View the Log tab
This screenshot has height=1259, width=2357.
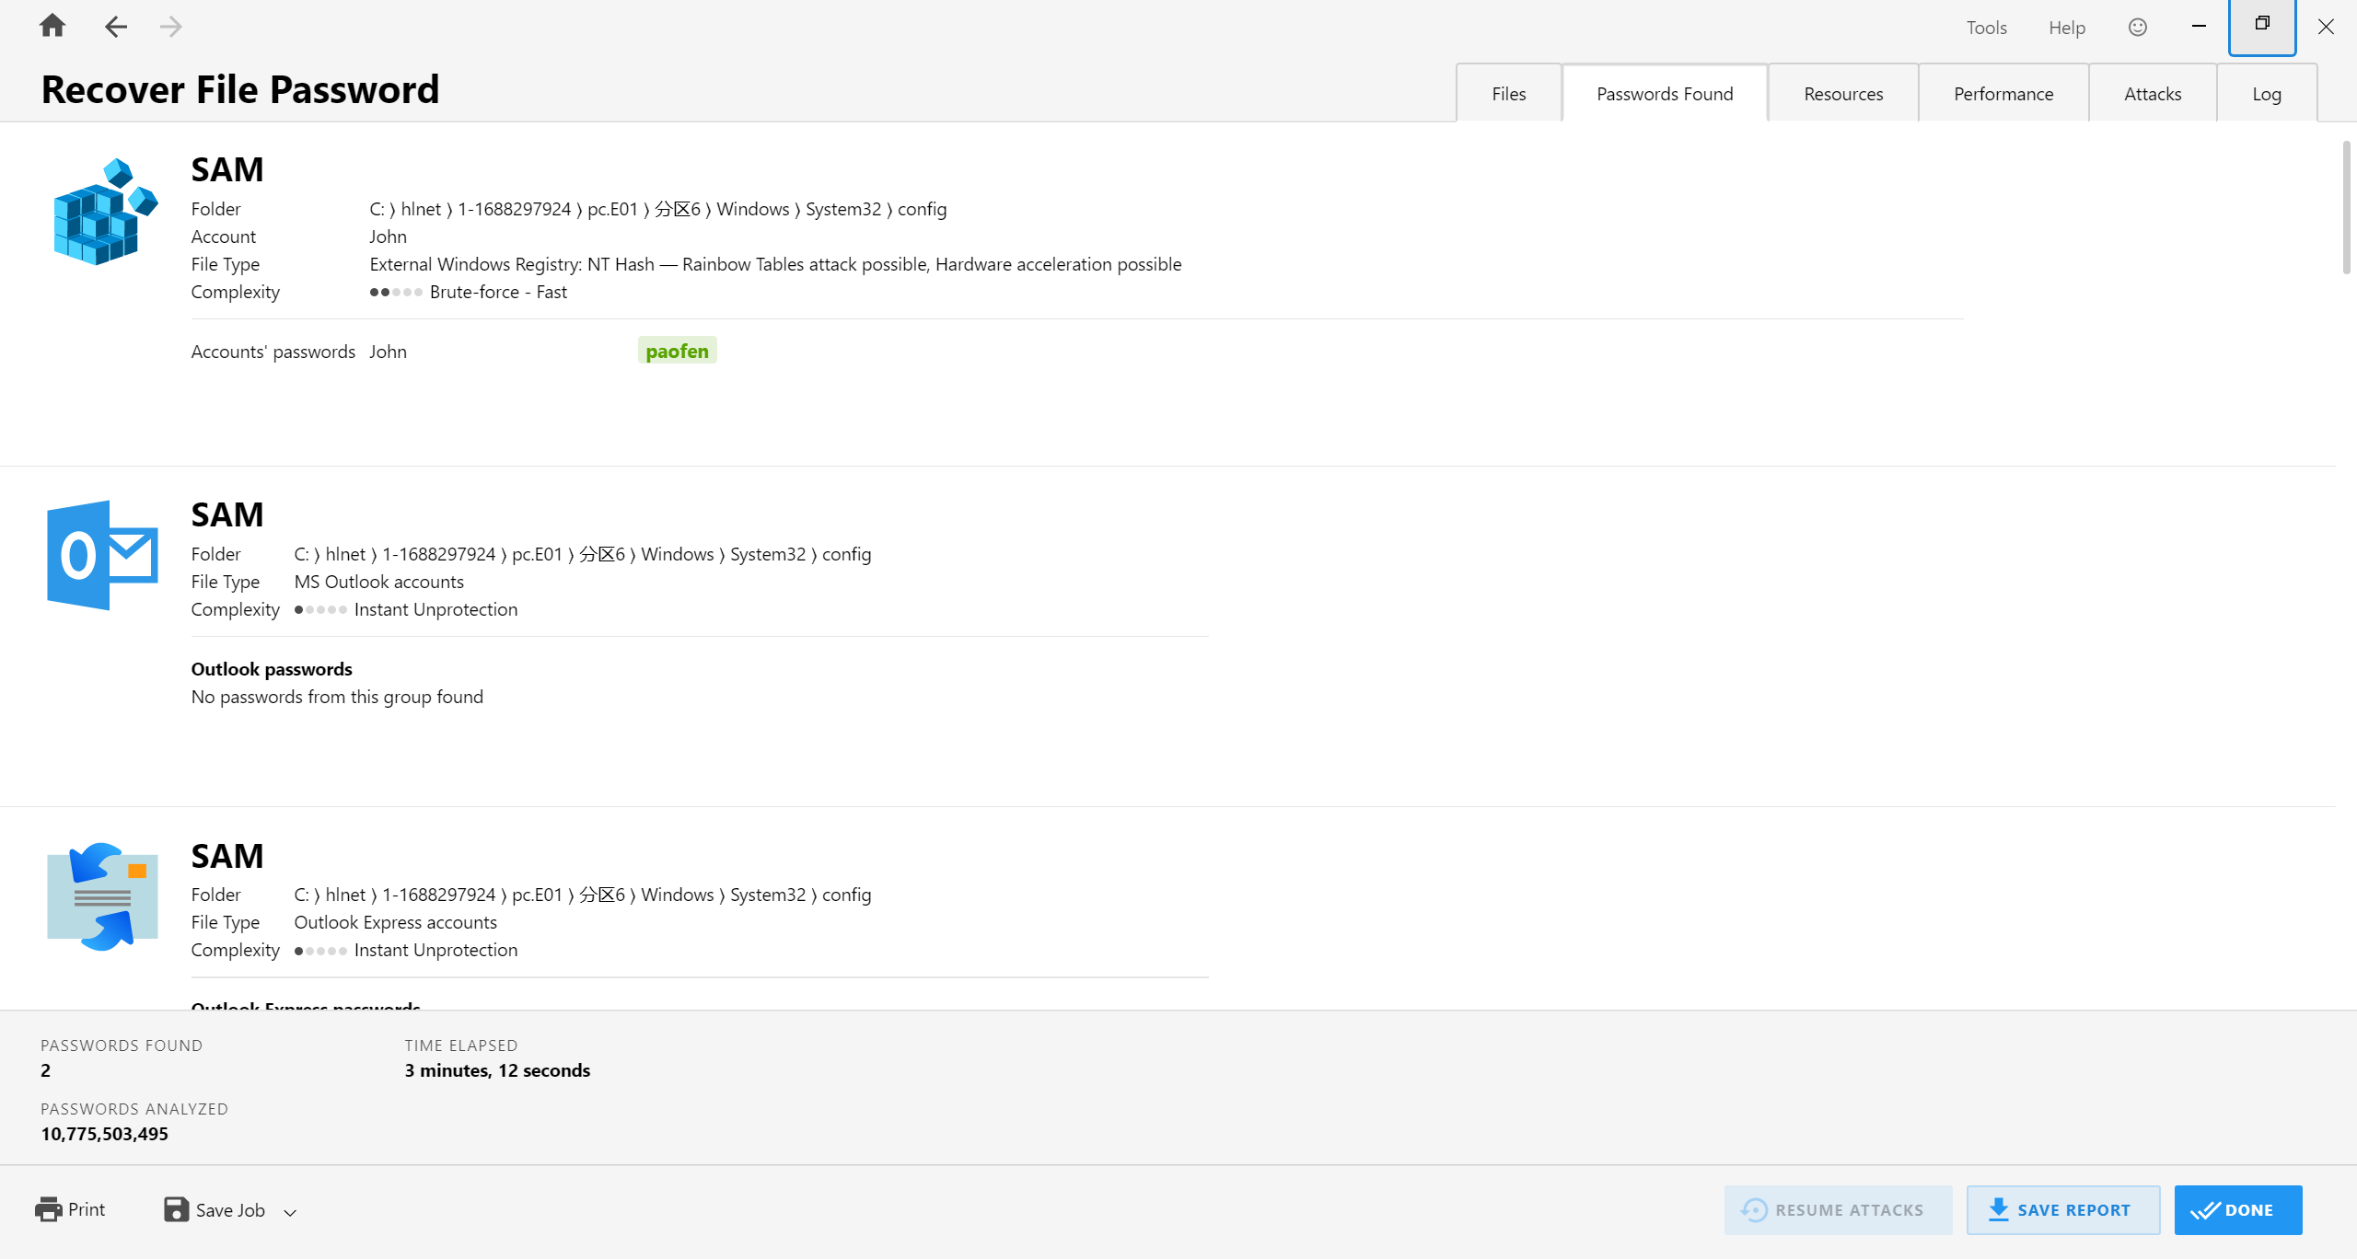click(x=2266, y=94)
